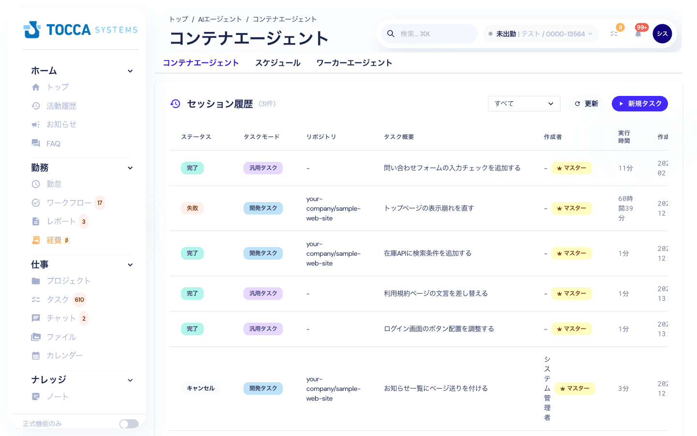Open row 問い合わせフォームの入力チェックを追加する
Screen dimensions: 697x436
[x=419, y=168]
